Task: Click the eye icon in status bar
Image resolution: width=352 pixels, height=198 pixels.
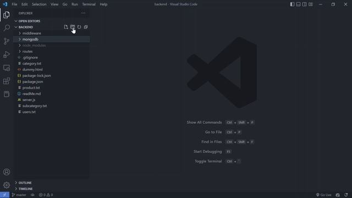Action: click(32, 195)
